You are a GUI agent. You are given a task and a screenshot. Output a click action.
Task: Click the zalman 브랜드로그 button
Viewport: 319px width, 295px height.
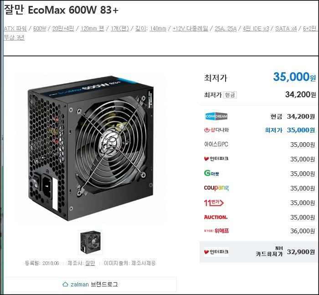click(90, 284)
